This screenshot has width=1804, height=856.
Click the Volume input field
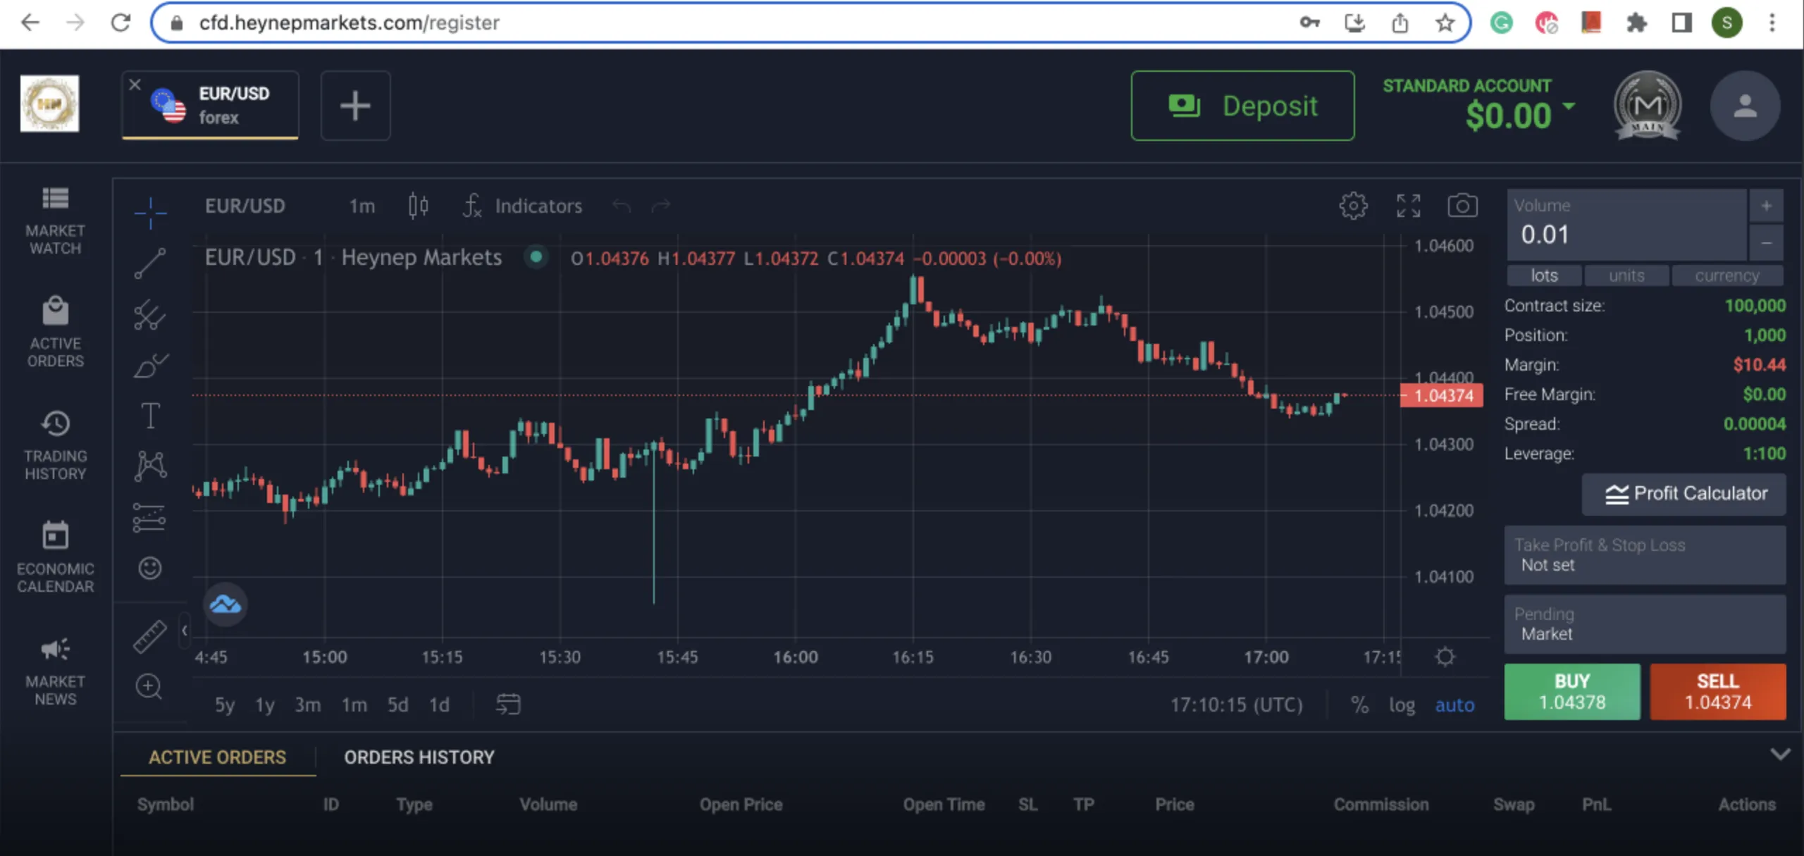click(1626, 225)
